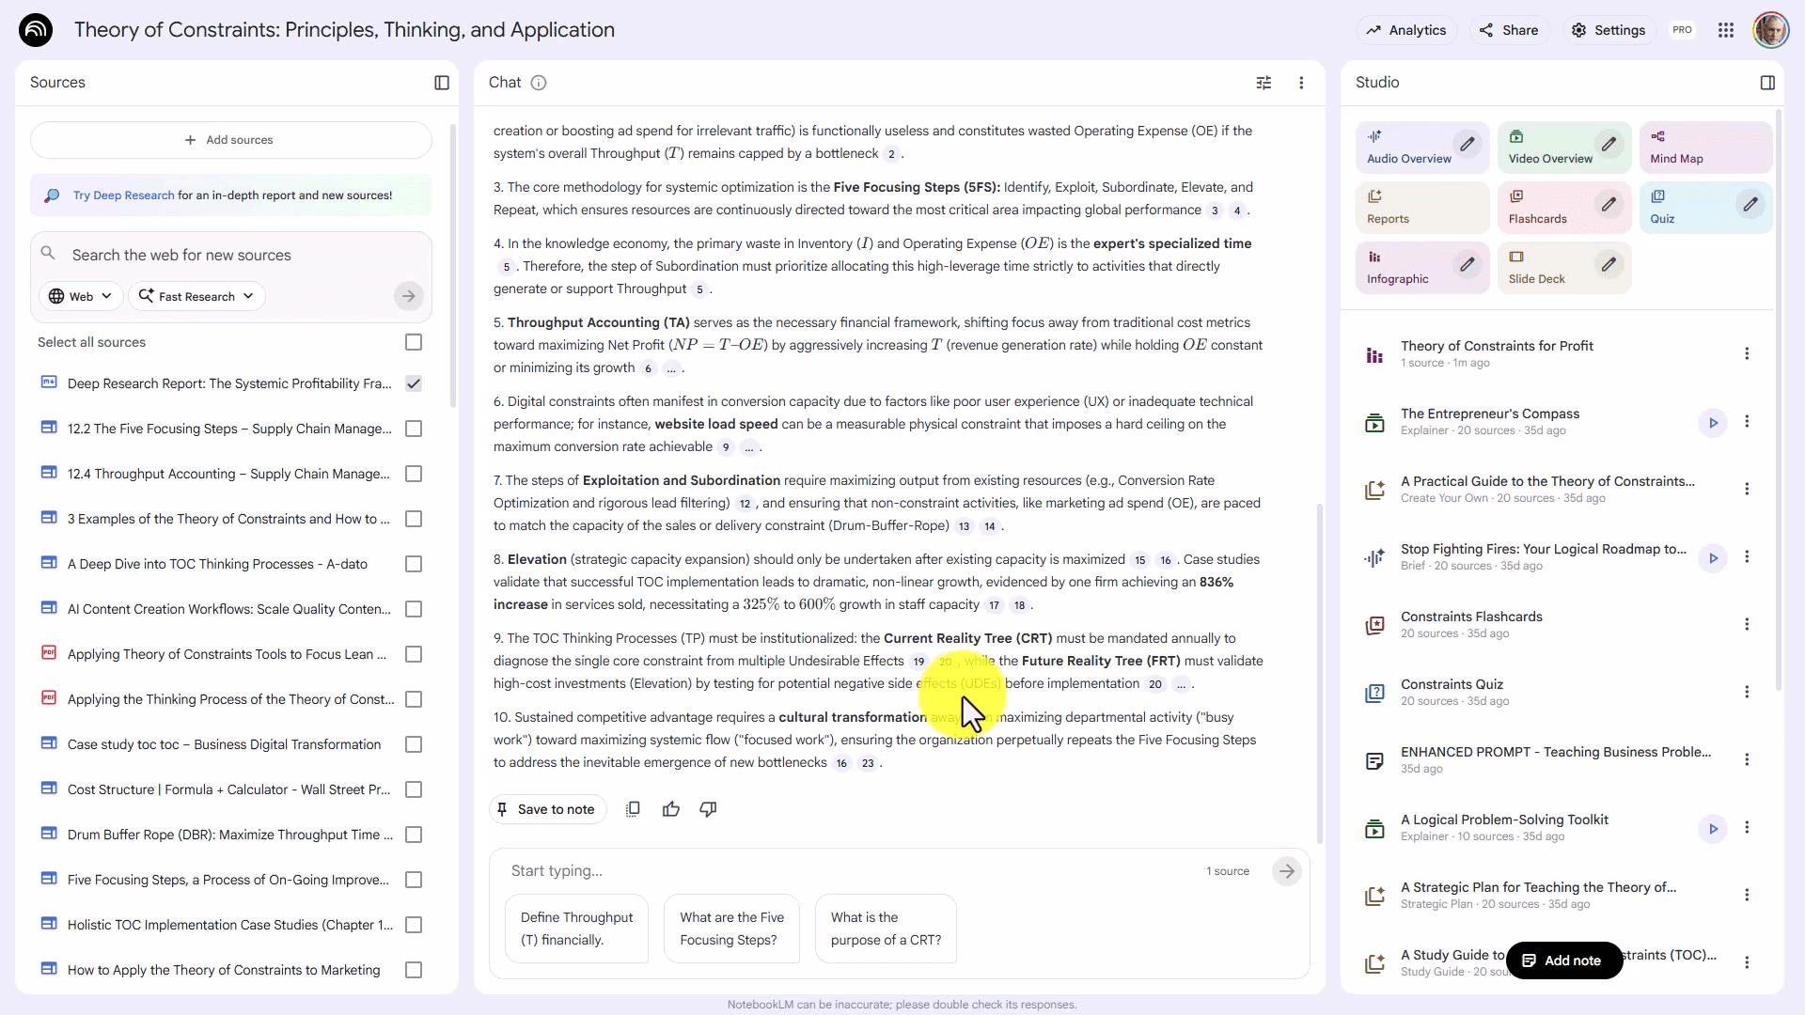Collapse the Studio panel
The height and width of the screenshot is (1015, 1805).
(1767, 83)
